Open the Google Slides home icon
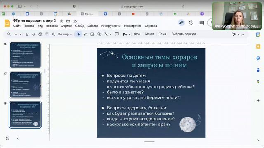264x148 pixels. pos(7,23)
